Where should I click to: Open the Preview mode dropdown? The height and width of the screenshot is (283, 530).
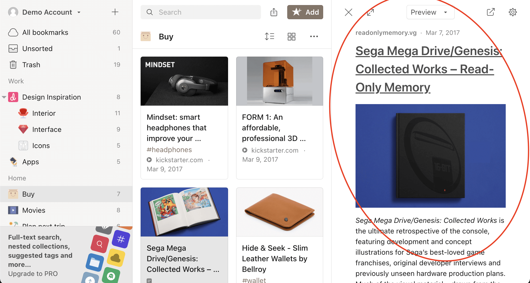(430, 12)
